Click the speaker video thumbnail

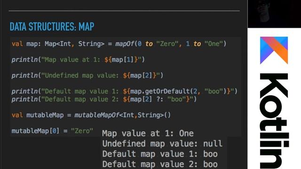pyautogui.click(x=274, y=14)
